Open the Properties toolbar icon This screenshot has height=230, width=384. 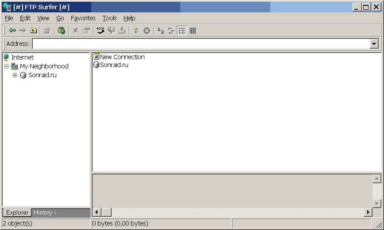(x=86, y=30)
